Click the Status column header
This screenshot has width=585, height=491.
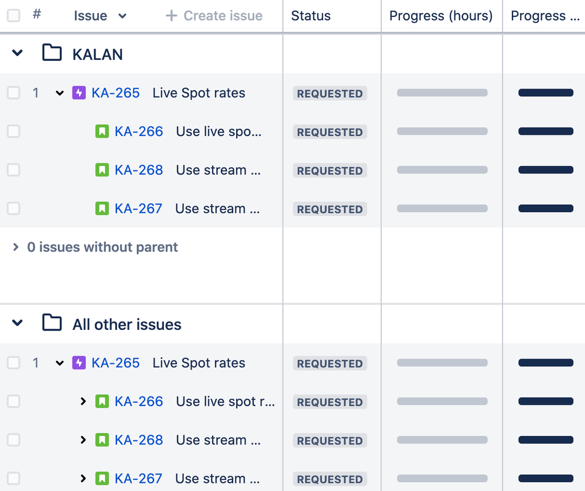coord(310,16)
